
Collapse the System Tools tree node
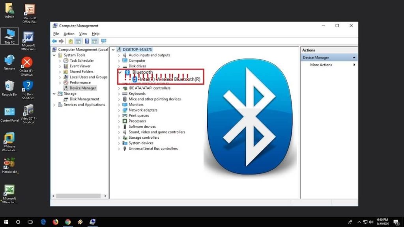point(54,55)
